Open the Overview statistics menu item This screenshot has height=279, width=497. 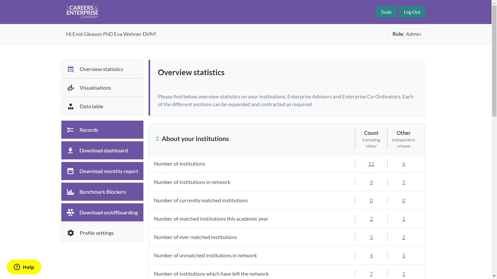click(x=102, y=69)
